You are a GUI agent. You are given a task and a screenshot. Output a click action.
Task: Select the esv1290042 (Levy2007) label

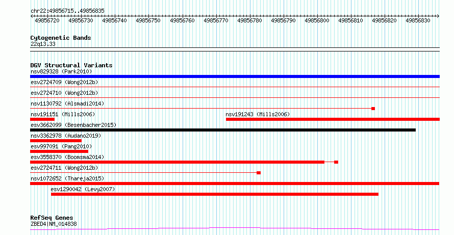(83, 189)
